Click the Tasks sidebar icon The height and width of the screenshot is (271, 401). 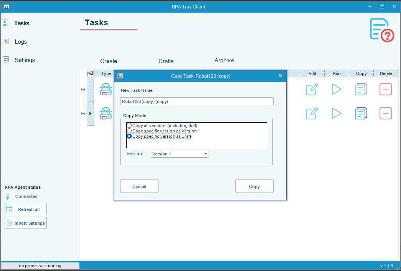click(5, 23)
